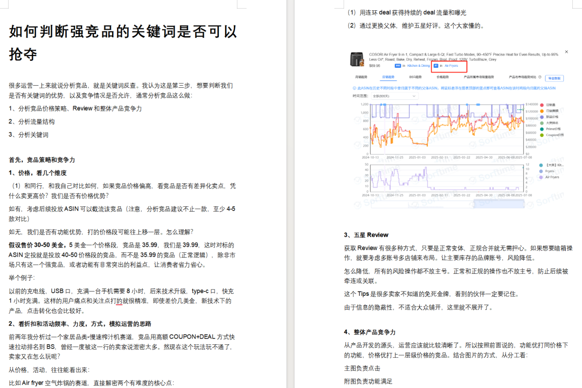This screenshot has height=388, width=582.
Task: Toggle the red 日销量 legend series
Action: 548,105
